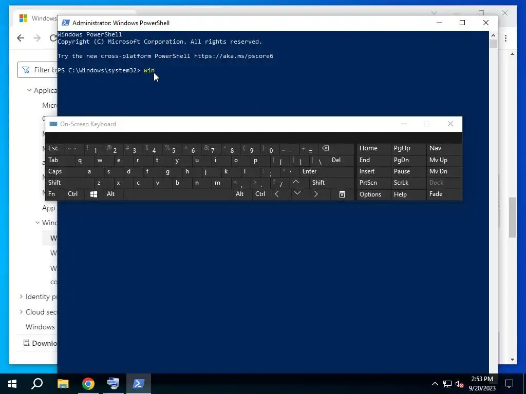Click the Fade key

(x=444, y=194)
